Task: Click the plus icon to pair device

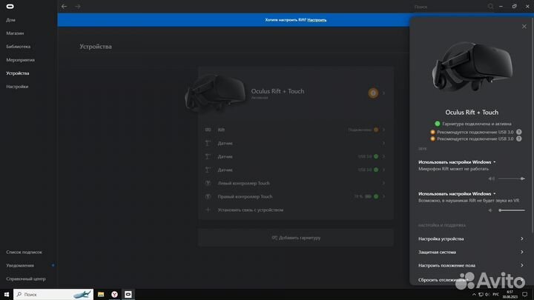Action: (208, 210)
